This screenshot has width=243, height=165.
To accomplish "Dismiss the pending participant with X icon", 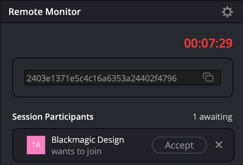I will [x=219, y=145].
